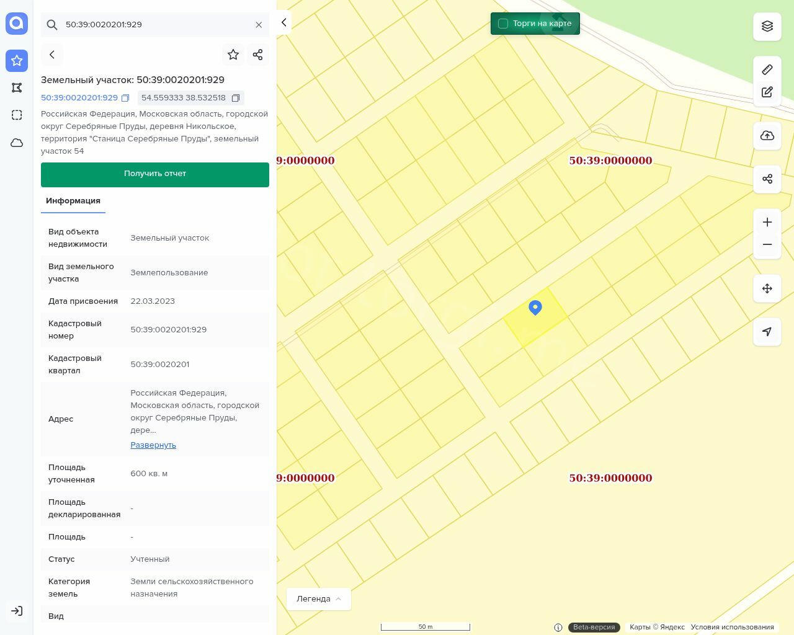Open the draw/edit note tool
The width and height of the screenshot is (794, 635).
(x=767, y=92)
